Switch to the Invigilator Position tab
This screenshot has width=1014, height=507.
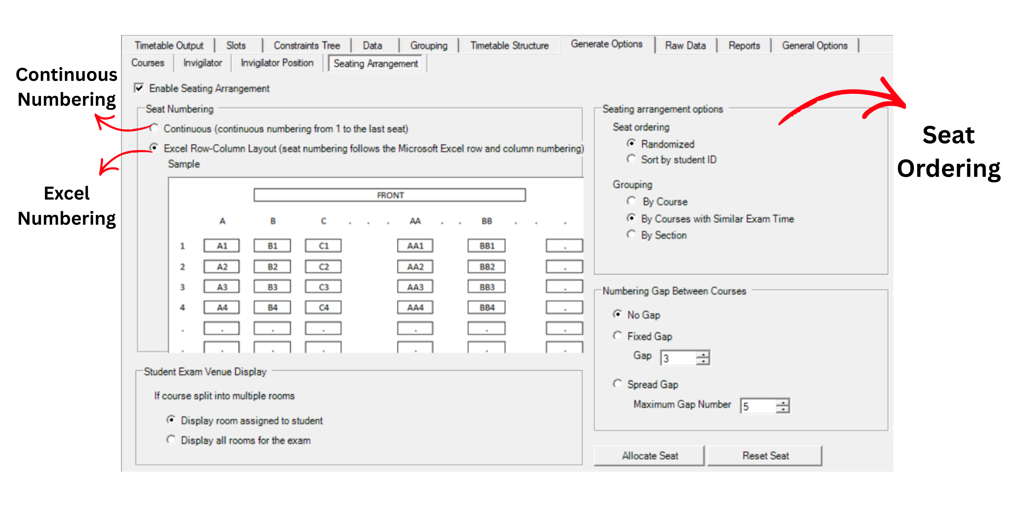[x=277, y=62]
